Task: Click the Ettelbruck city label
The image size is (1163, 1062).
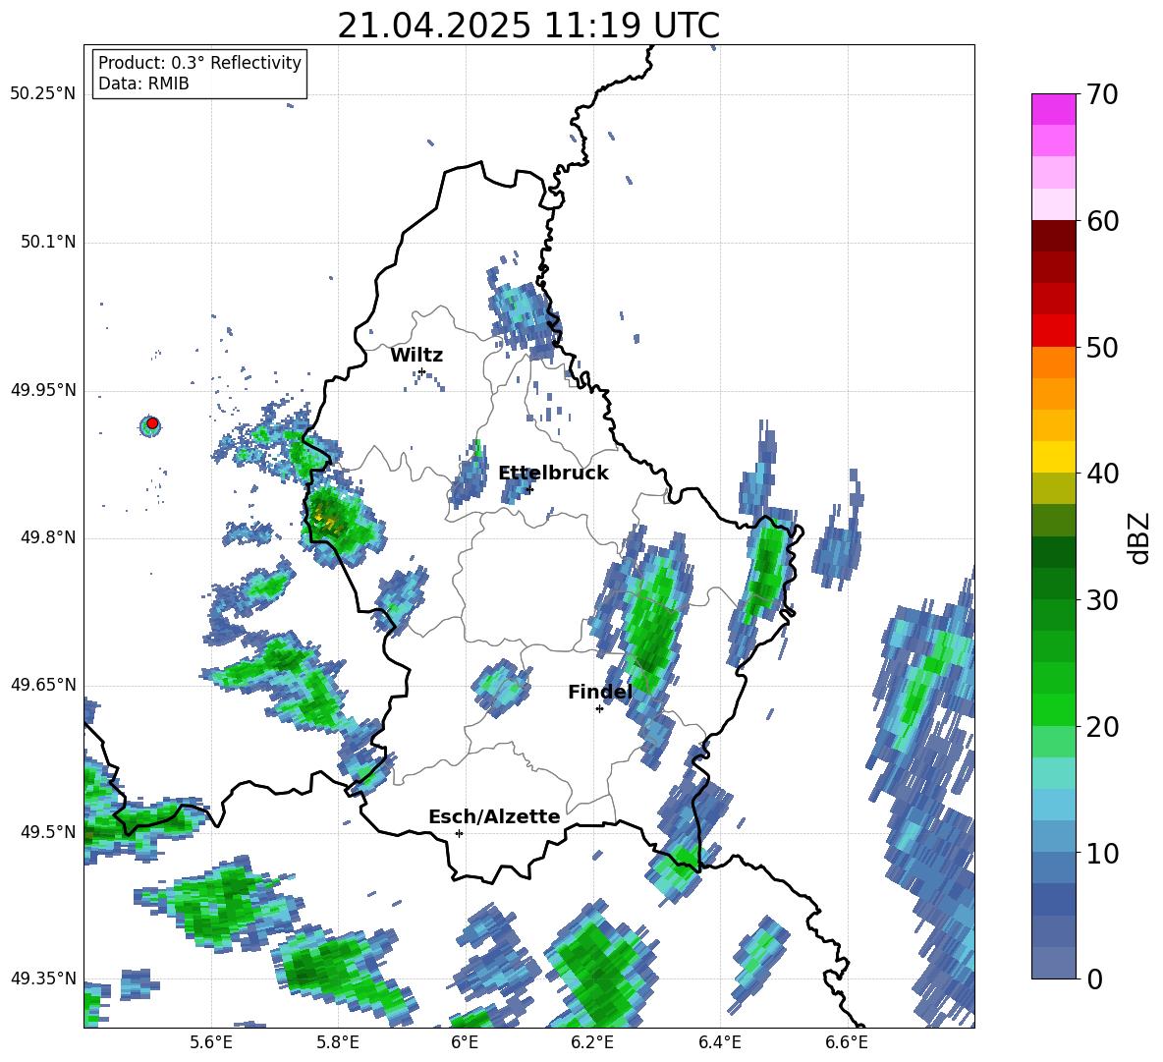Action: point(553,474)
